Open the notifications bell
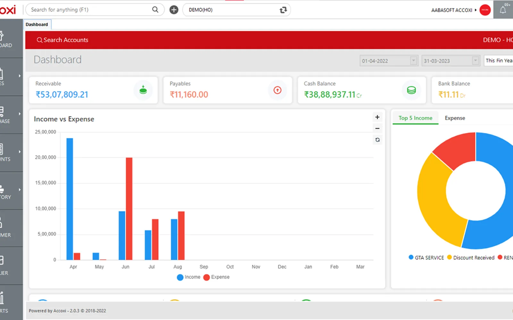513x320 pixels. click(x=503, y=10)
